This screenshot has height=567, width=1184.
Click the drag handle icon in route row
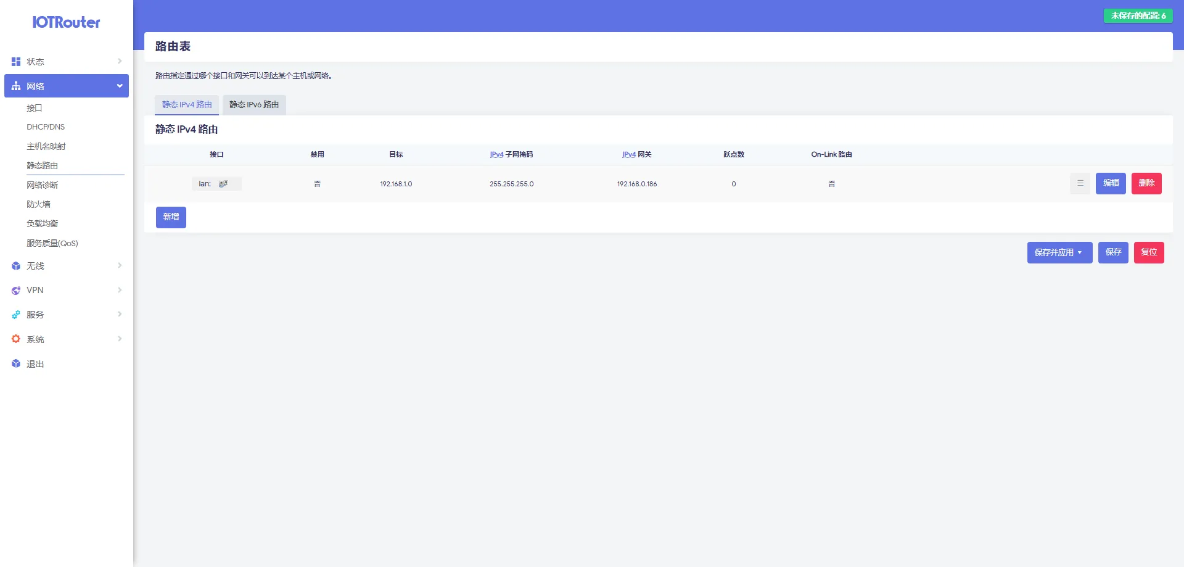[1080, 183]
